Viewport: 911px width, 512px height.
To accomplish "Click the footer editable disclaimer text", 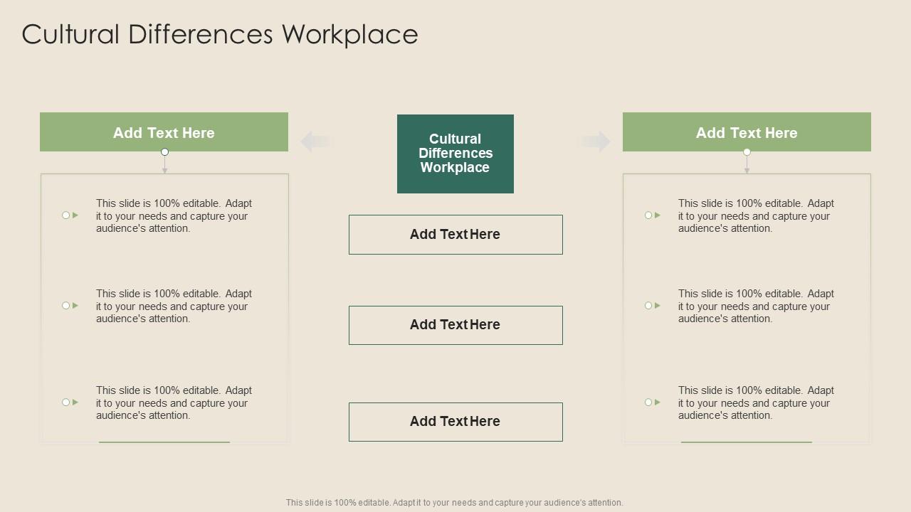I will (455, 502).
